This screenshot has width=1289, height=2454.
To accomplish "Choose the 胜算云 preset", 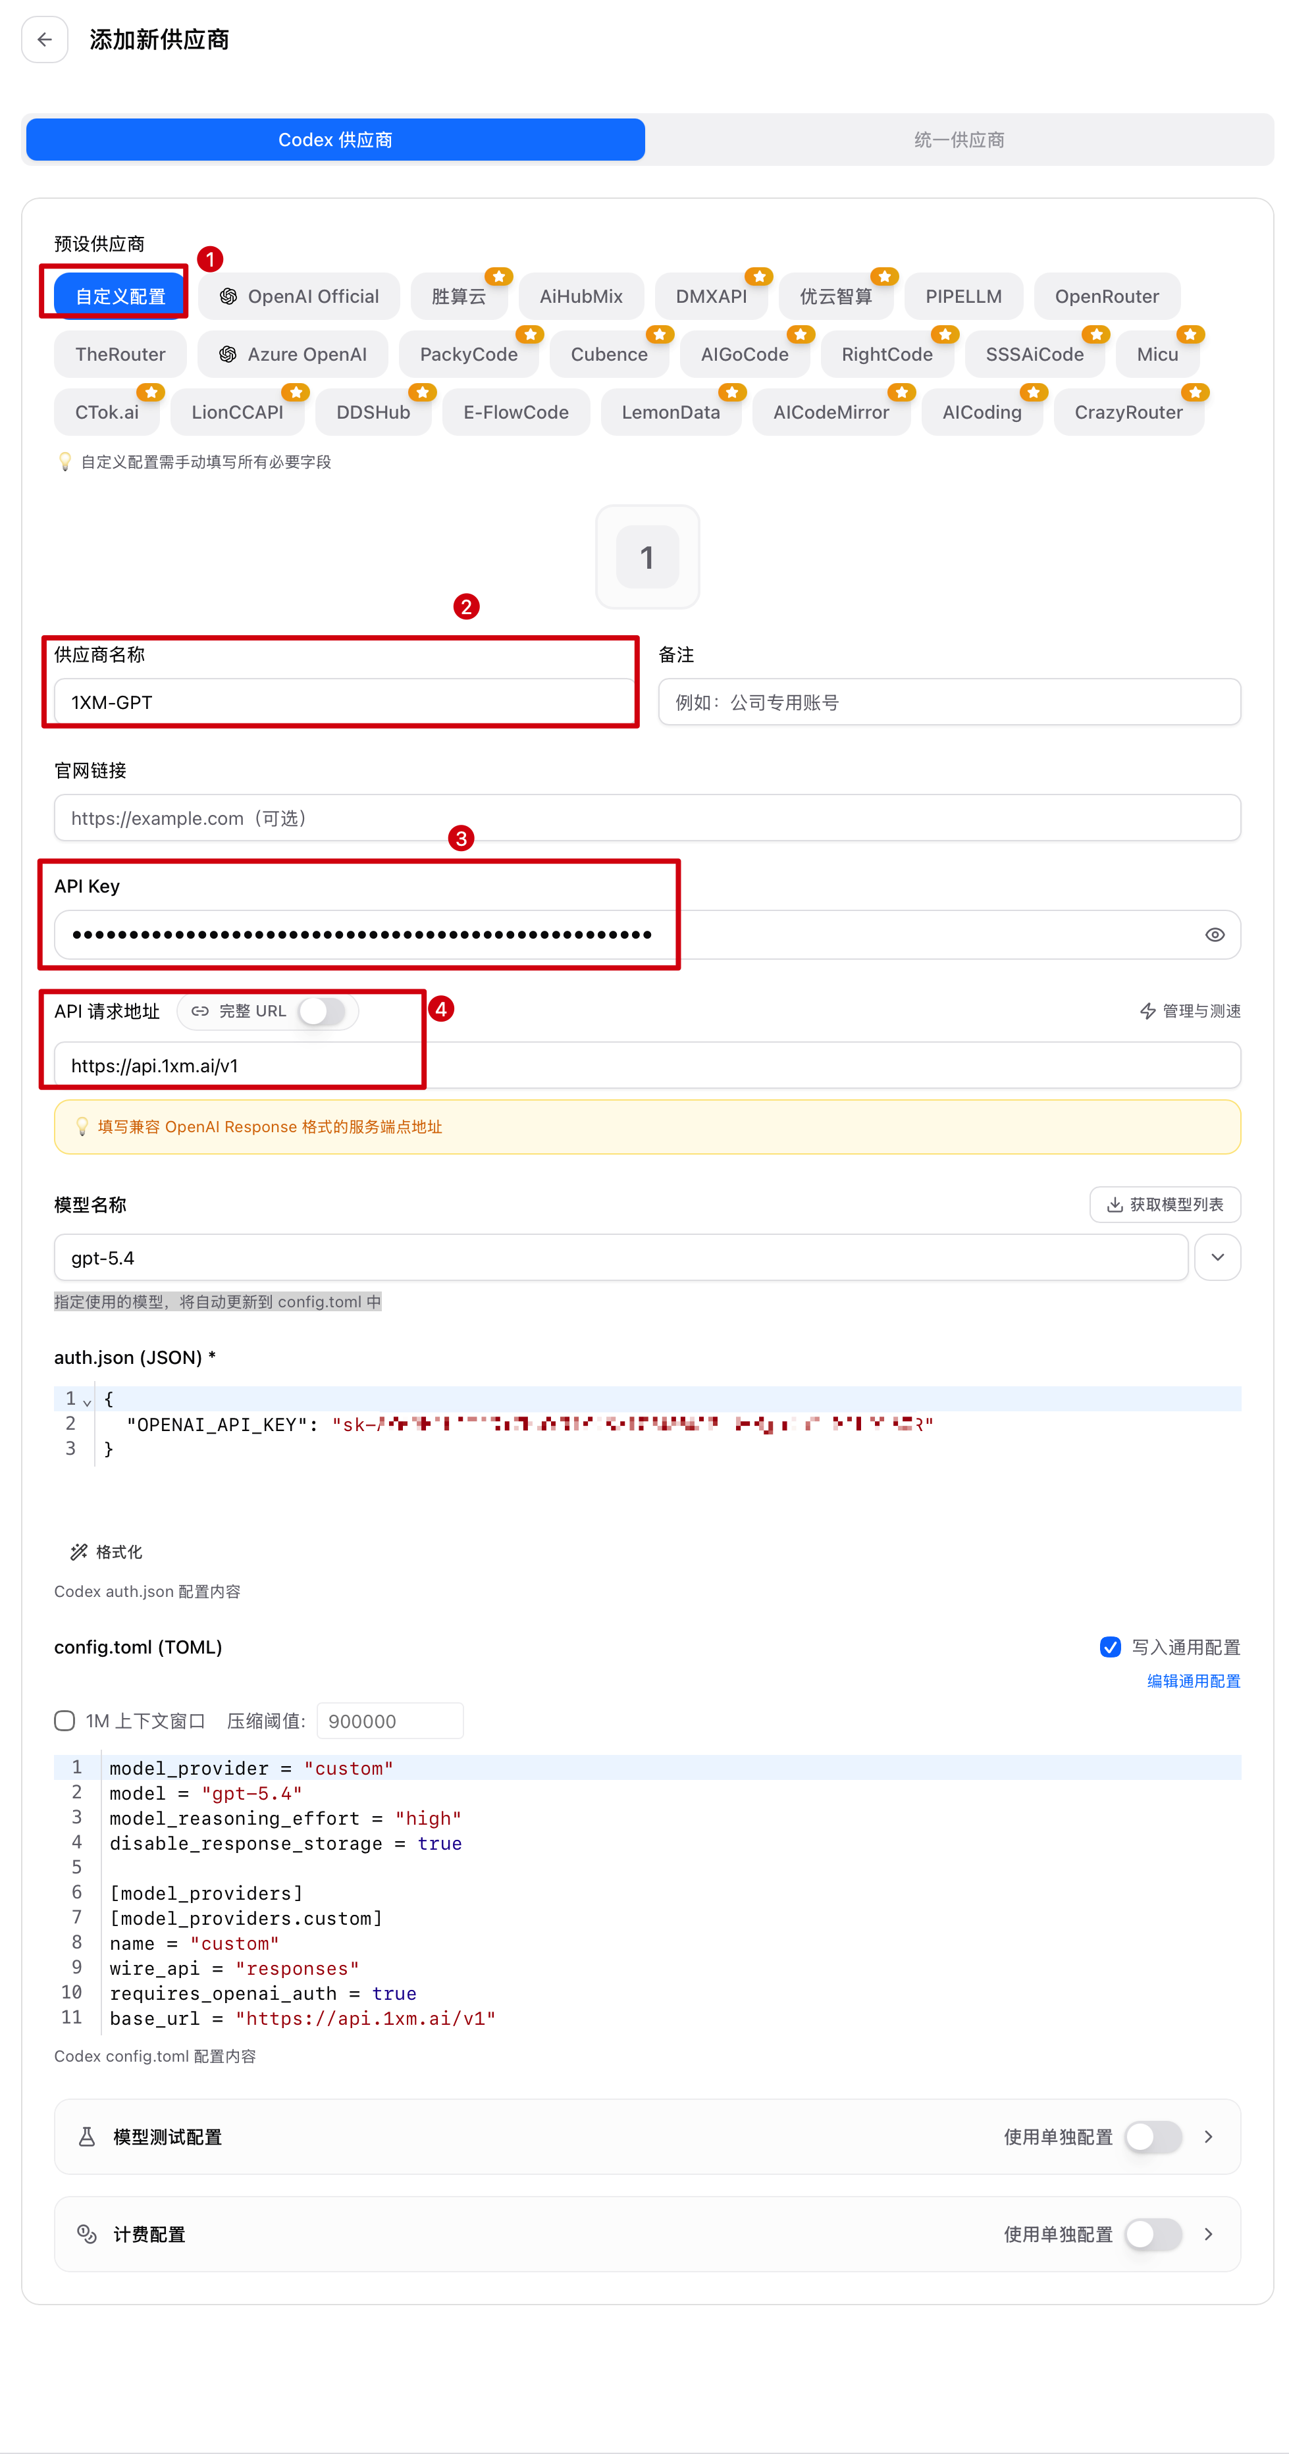I will [x=458, y=296].
